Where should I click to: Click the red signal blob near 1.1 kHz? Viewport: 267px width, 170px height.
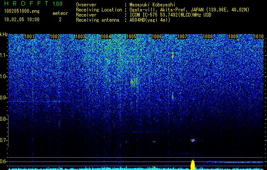coord(172,55)
